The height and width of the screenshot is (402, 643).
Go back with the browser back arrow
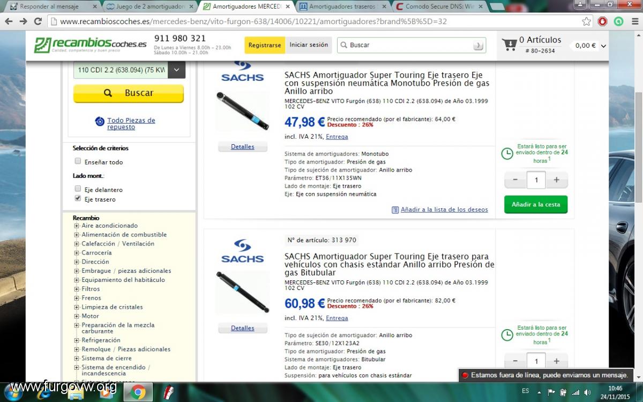tap(9, 21)
